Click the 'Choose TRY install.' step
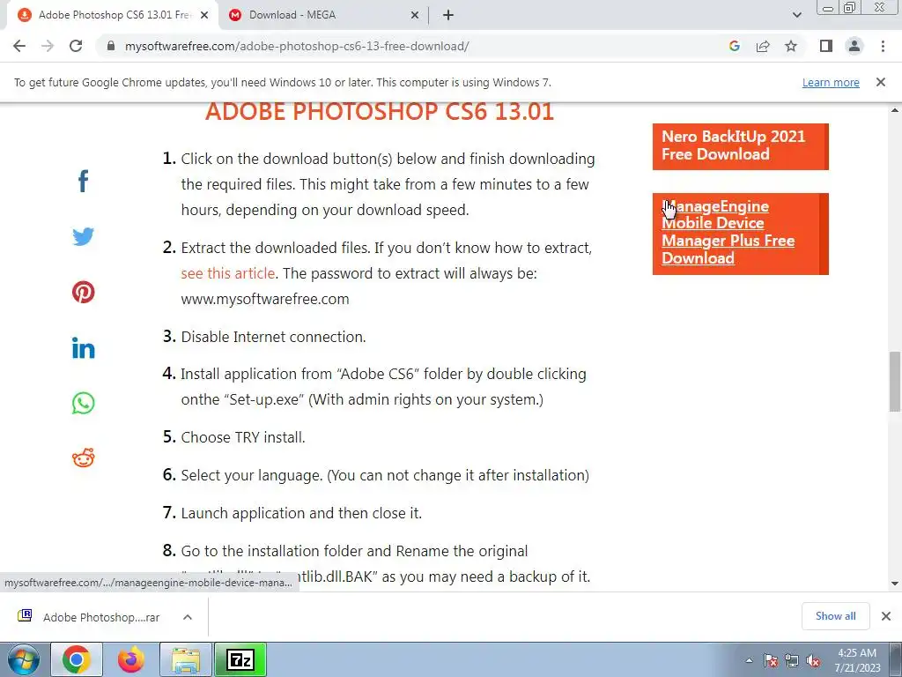Viewport: 902px width, 677px height. 243,437
